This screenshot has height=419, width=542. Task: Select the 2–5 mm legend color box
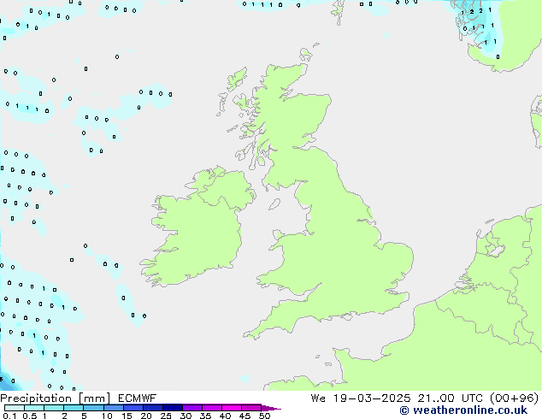74,408
